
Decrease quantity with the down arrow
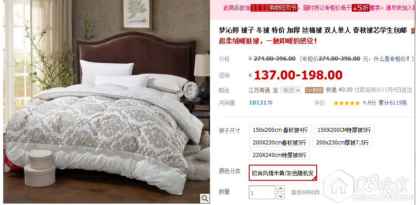click(x=281, y=196)
